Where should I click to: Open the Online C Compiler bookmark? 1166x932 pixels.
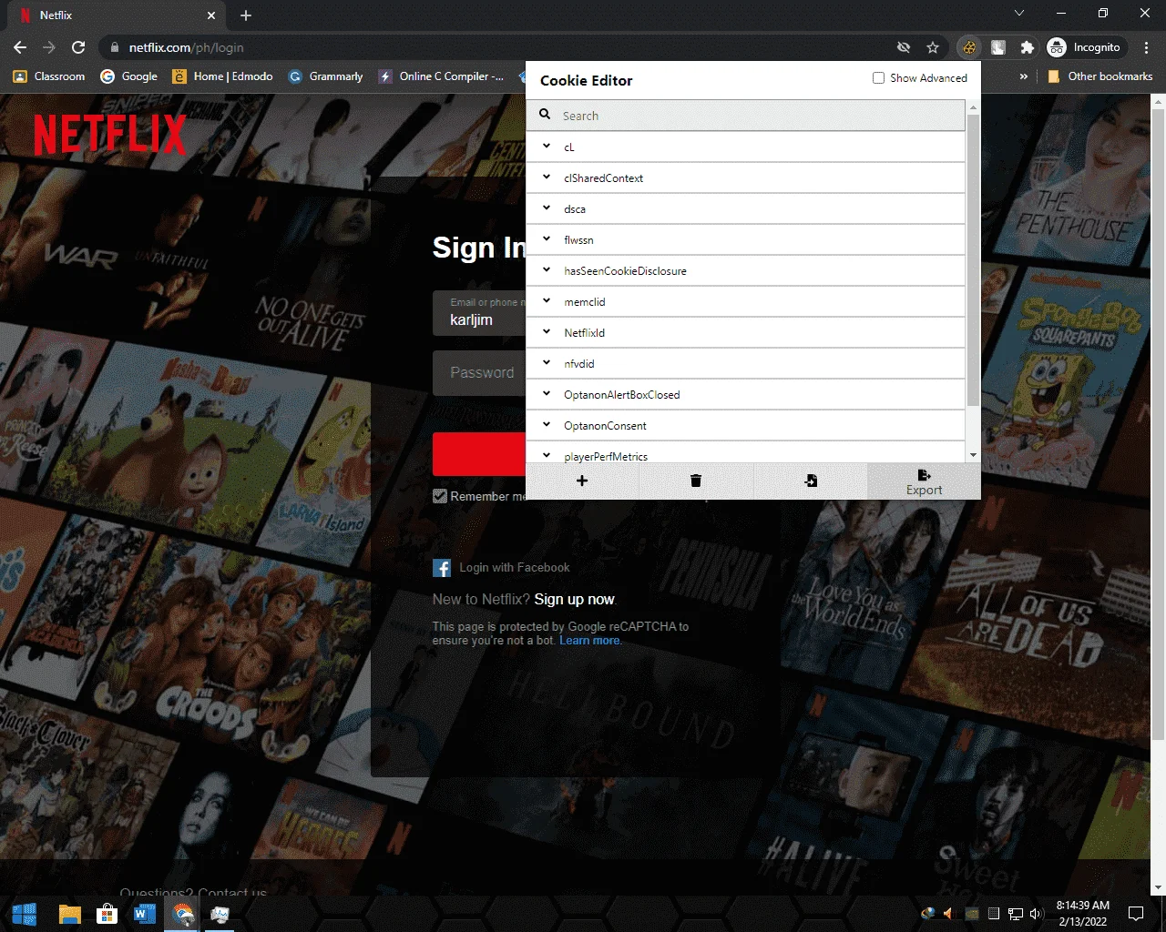442,76
